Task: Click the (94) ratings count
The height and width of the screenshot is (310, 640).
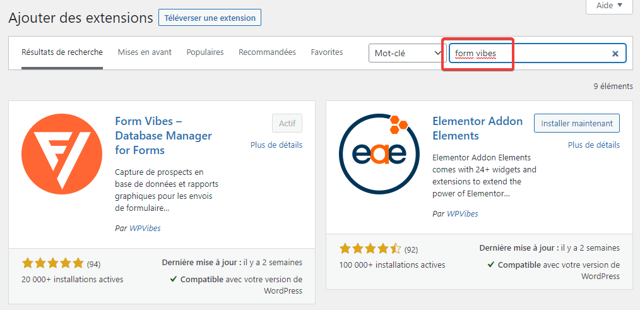Action: click(x=93, y=265)
